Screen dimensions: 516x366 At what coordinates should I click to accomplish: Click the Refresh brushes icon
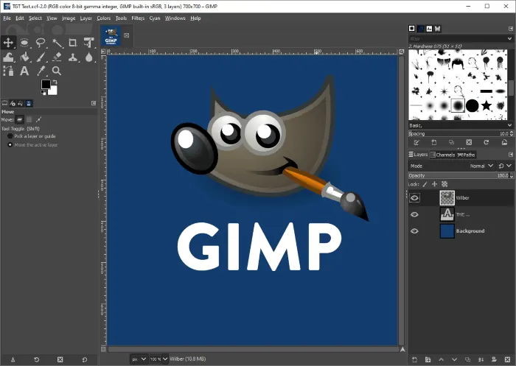[x=486, y=142]
